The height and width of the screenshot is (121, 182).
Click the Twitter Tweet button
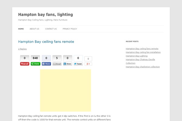[78, 64]
